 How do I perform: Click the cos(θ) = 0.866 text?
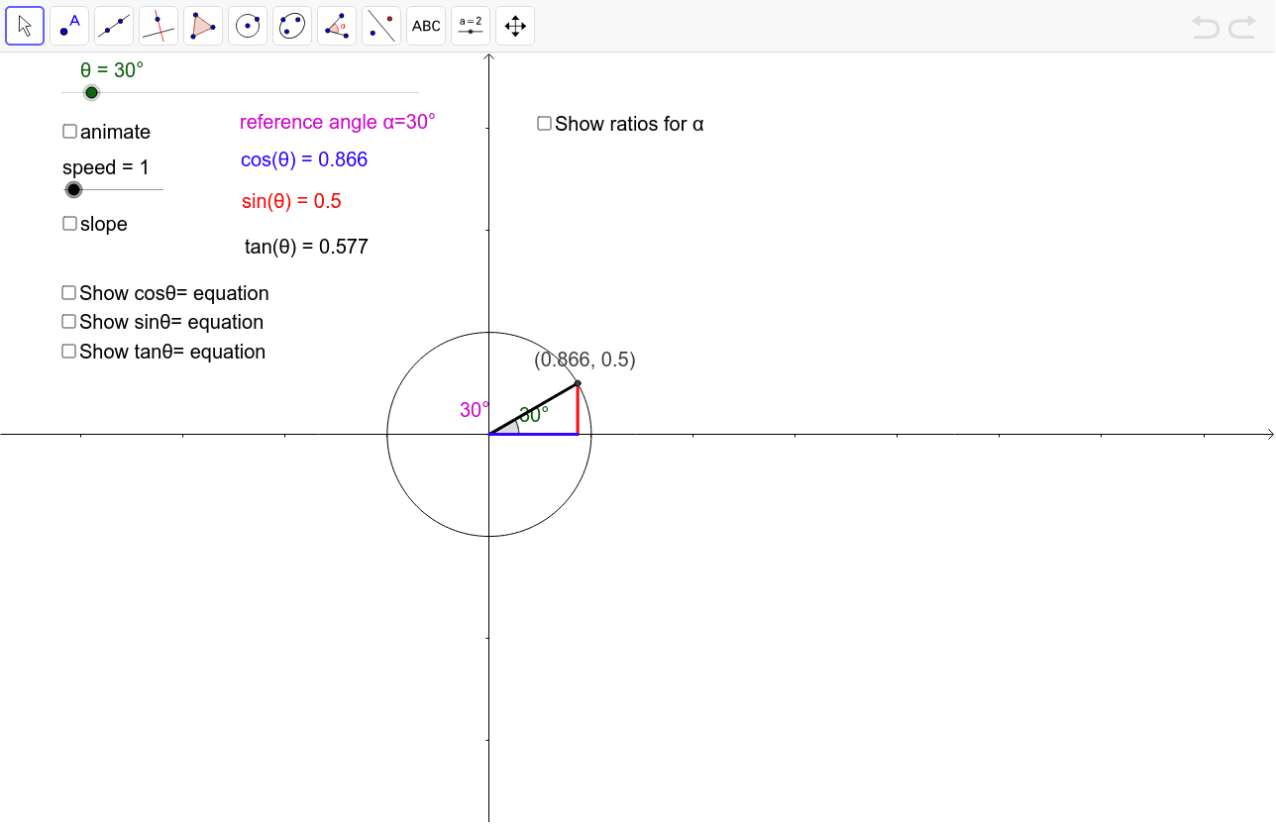point(304,159)
